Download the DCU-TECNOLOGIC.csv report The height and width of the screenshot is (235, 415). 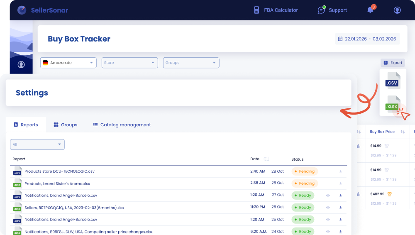point(341,171)
